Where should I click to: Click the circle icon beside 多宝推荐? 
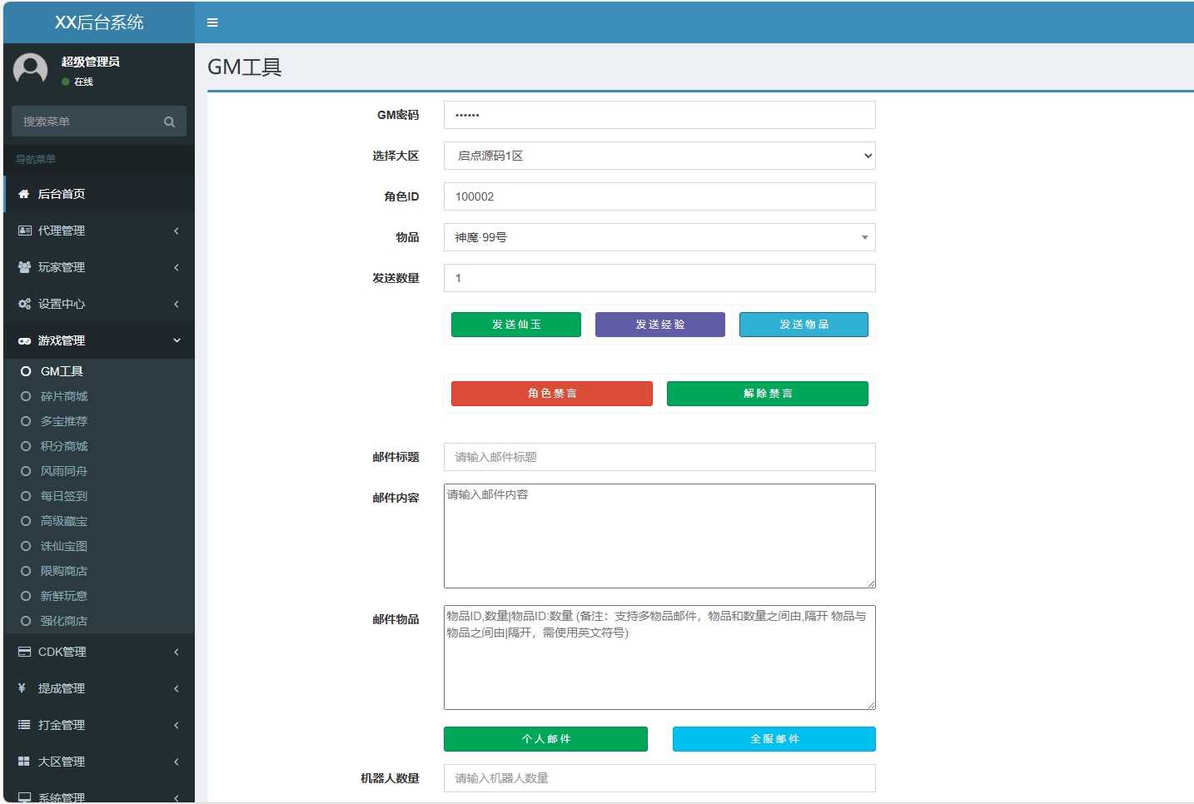coord(26,421)
